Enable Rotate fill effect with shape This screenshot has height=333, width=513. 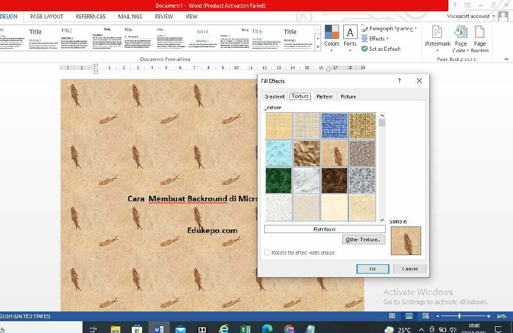tap(267, 253)
